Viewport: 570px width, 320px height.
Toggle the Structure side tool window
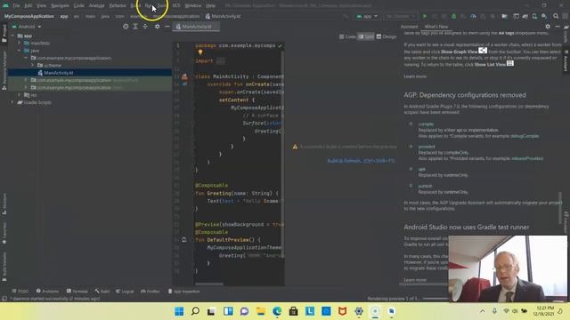coord(4,204)
